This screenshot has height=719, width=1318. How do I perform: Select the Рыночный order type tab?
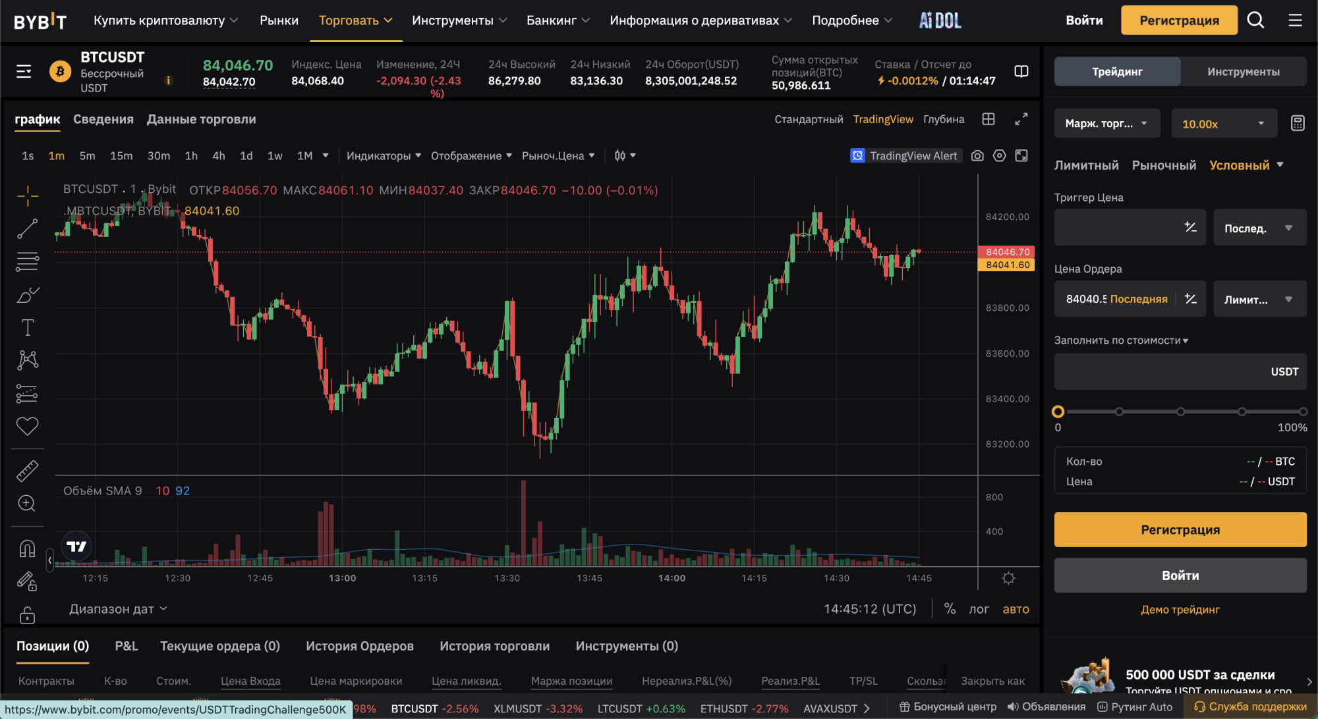click(1164, 165)
